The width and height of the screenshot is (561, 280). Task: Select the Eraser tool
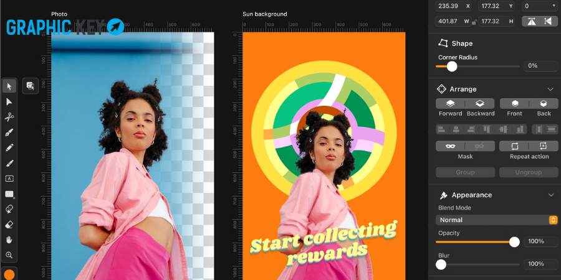[9, 225]
